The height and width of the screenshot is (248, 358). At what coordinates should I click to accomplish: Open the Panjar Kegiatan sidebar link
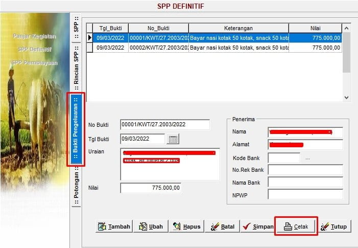click(x=36, y=36)
